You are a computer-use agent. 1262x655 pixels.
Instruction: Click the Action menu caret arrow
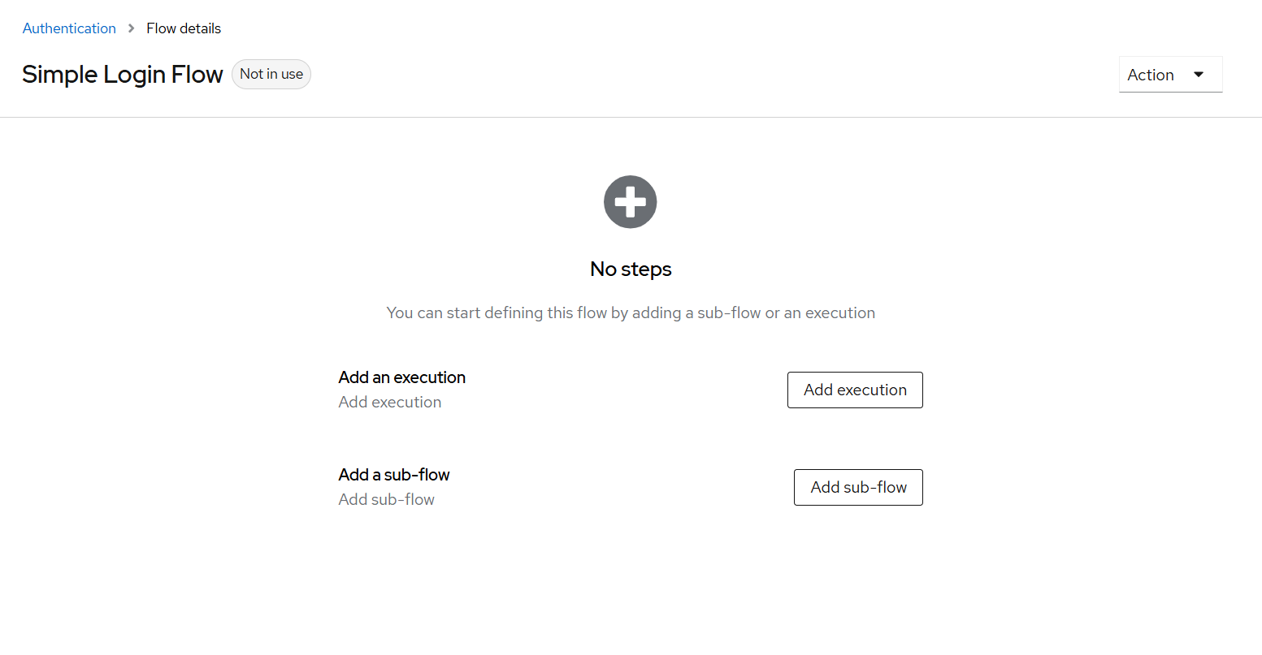[1199, 74]
